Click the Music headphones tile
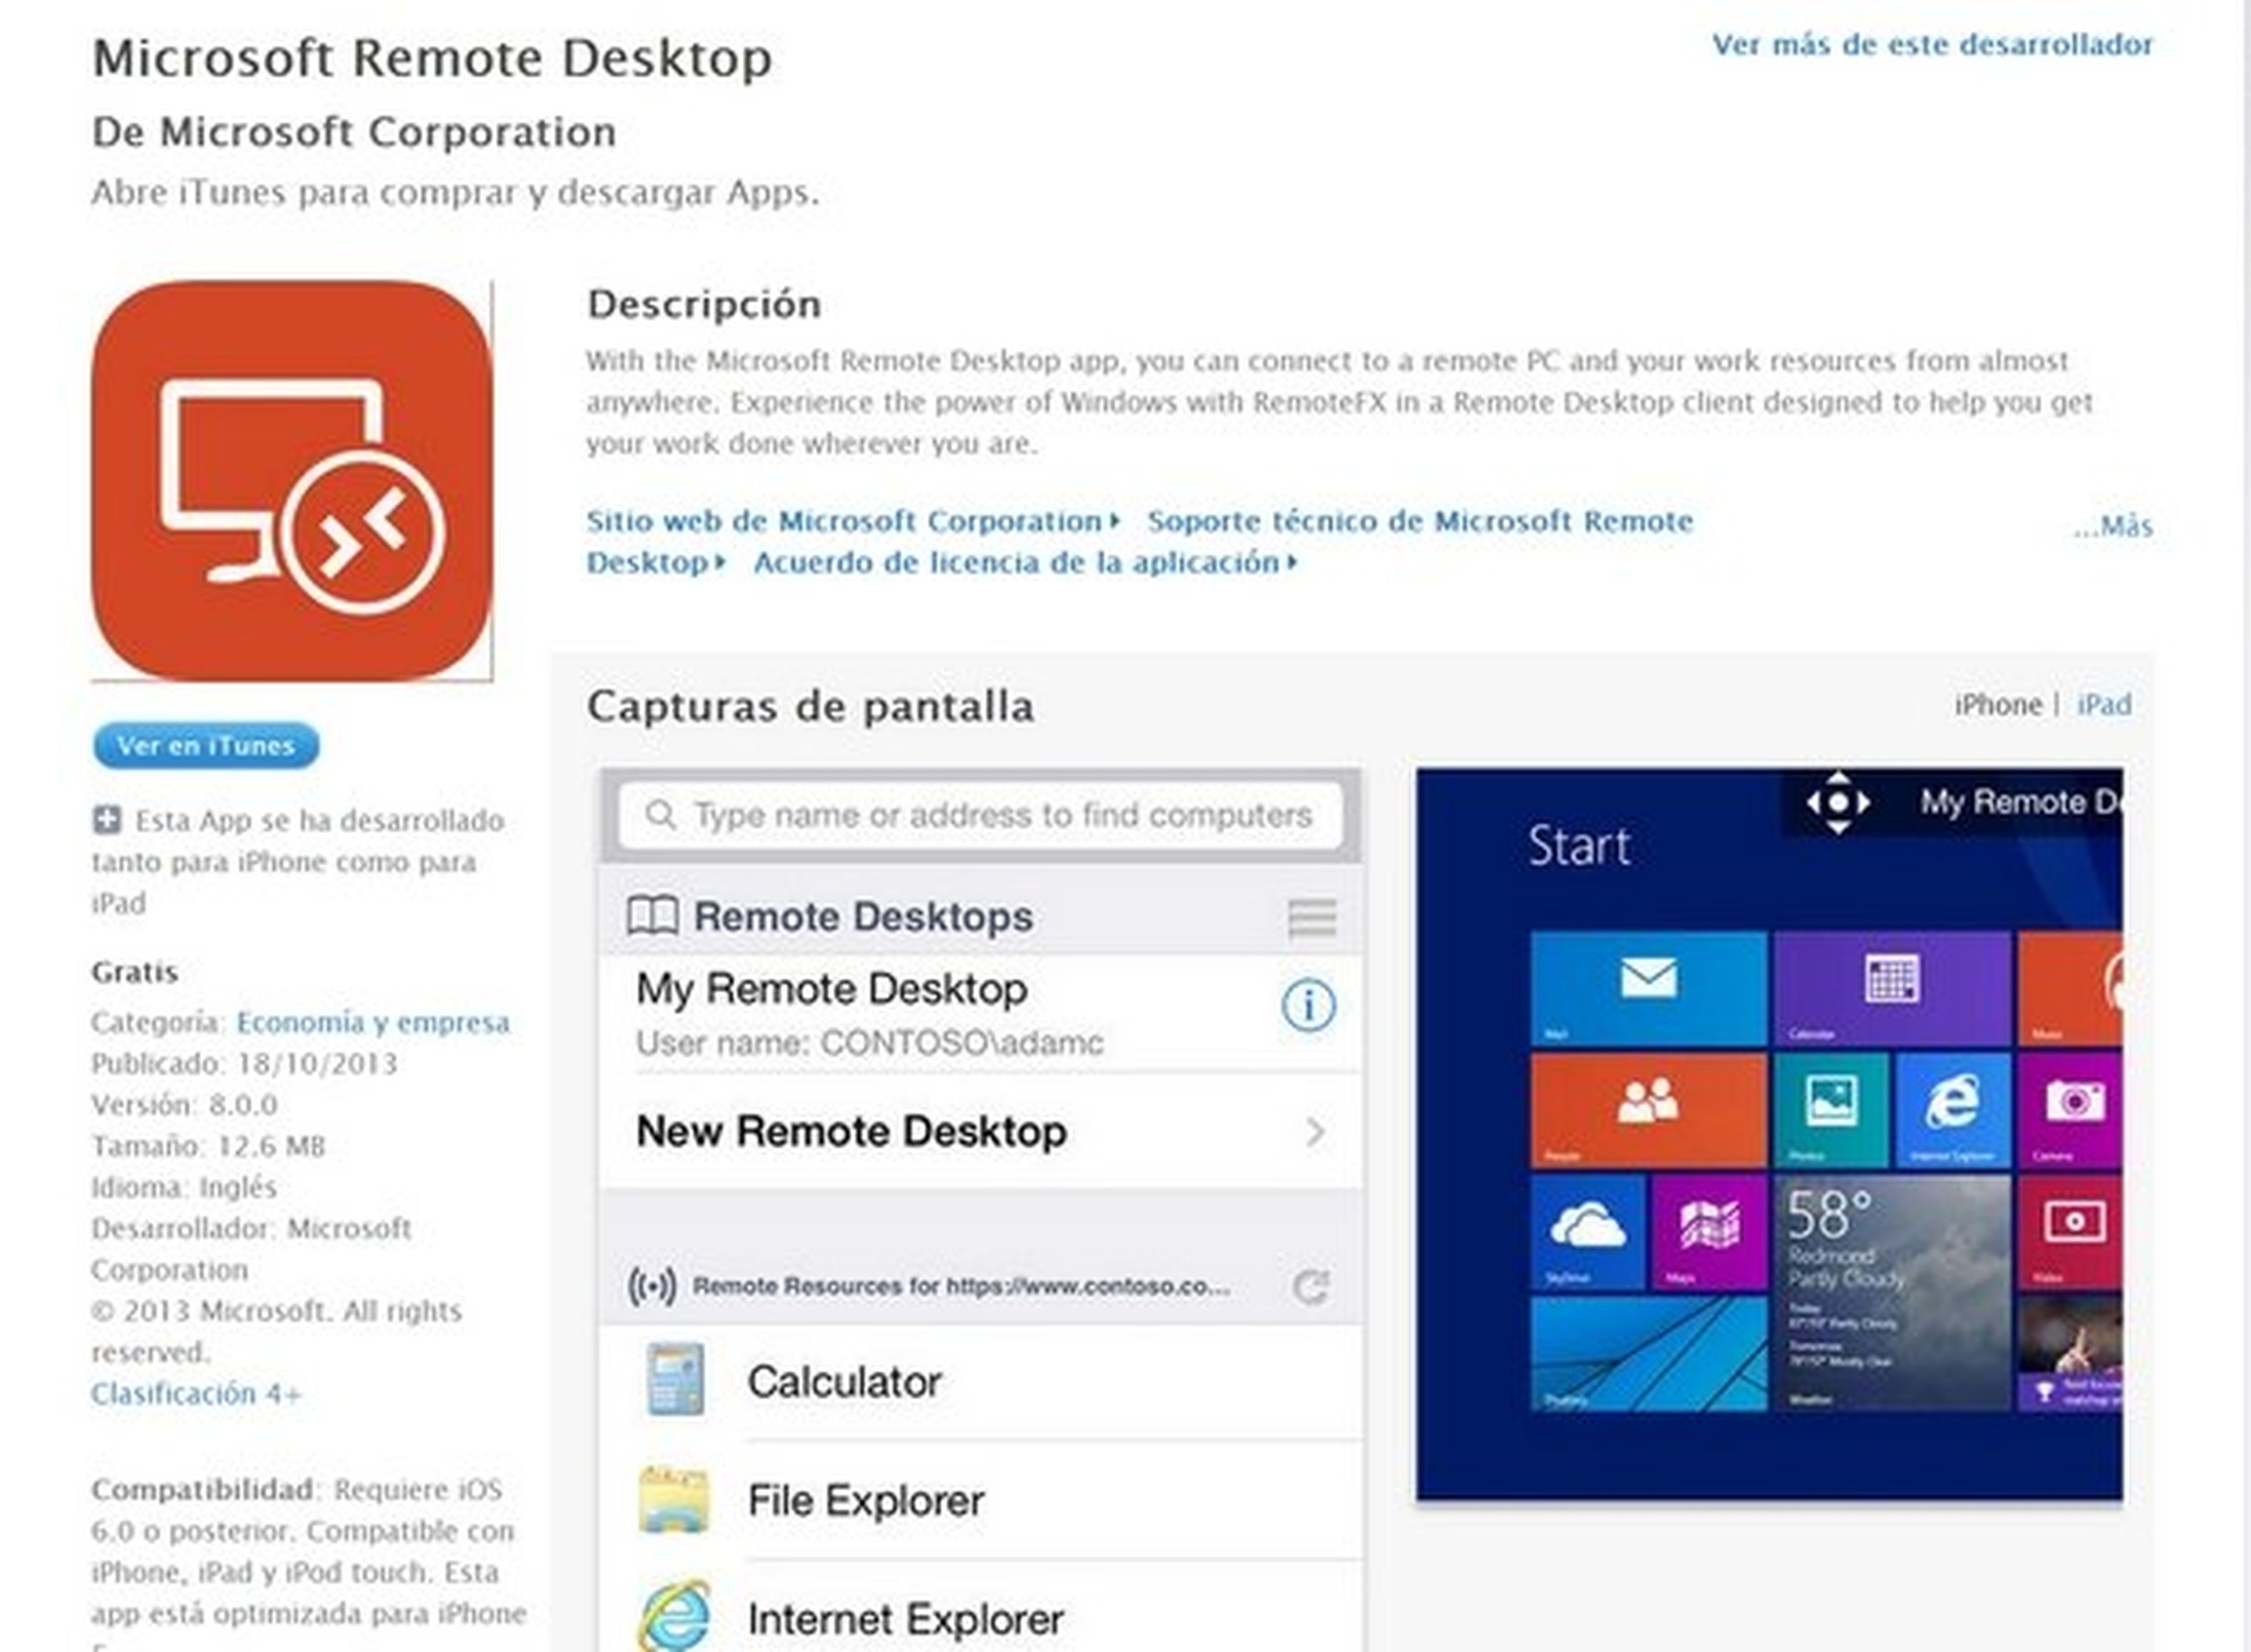The height and width of the screenshot is (1652, 2251). pos(2070,989)
